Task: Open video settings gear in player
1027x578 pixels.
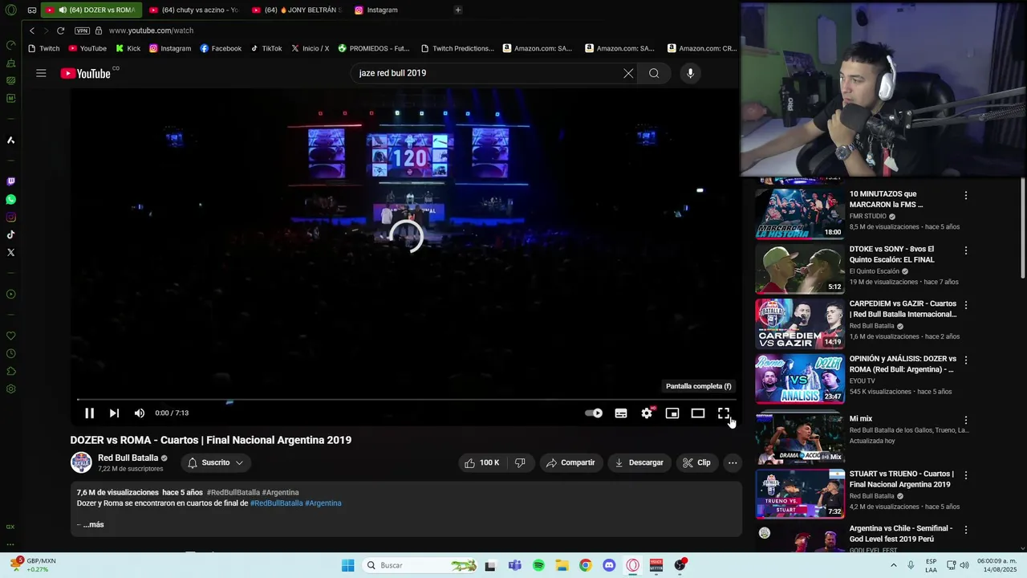Action: pyautogui.click(x=647, y=413)
